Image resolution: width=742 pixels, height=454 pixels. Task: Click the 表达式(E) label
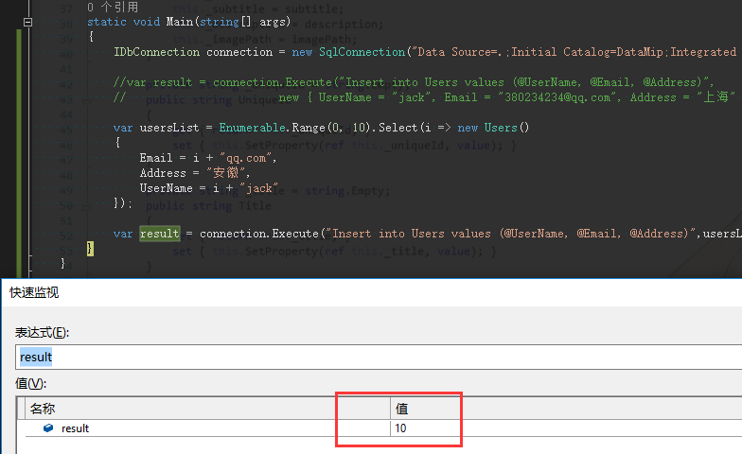pos(42,332)
